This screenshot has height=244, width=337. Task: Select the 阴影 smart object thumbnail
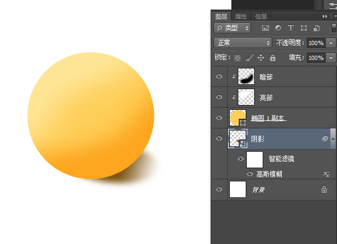coord(238,138)
